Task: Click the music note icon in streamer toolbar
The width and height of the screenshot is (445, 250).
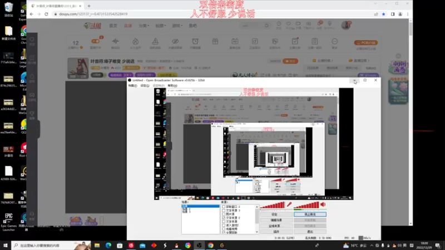Action: 255,41
